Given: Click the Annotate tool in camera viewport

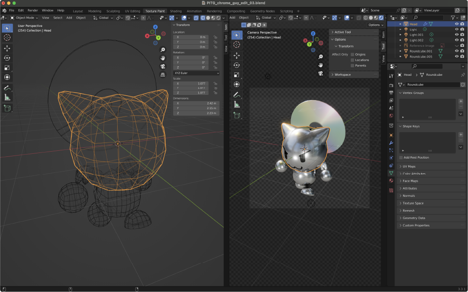Looking at the screenshot, I should tap(236, 94).
